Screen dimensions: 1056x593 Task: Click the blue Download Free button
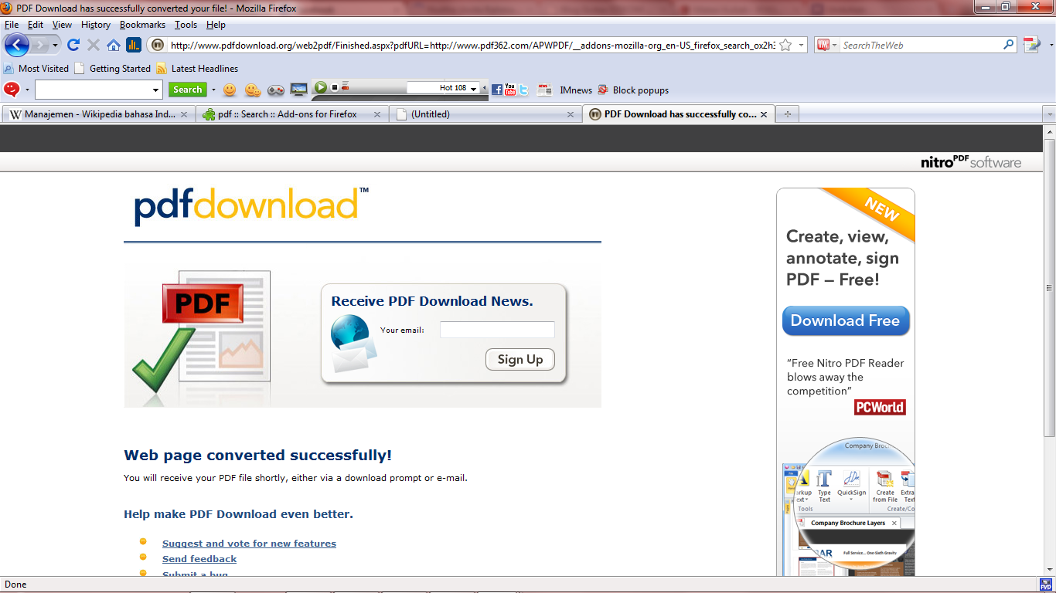[x=845, y=320]
